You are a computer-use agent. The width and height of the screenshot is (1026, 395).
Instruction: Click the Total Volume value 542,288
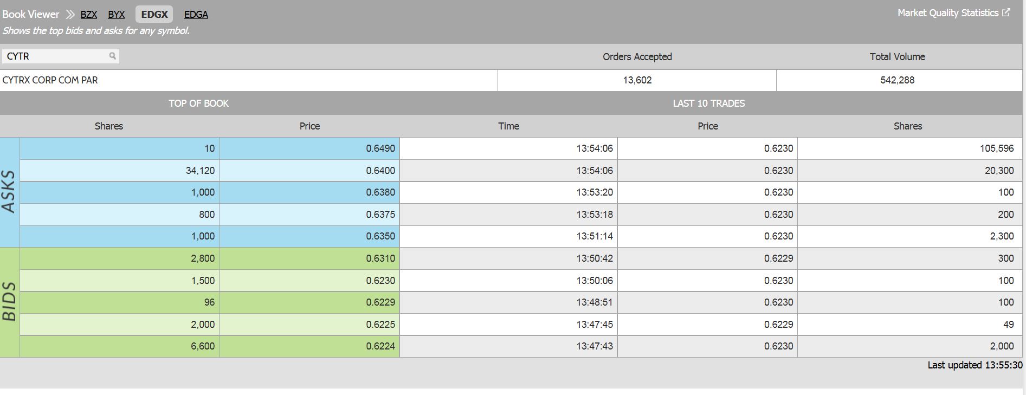[897, 80]
